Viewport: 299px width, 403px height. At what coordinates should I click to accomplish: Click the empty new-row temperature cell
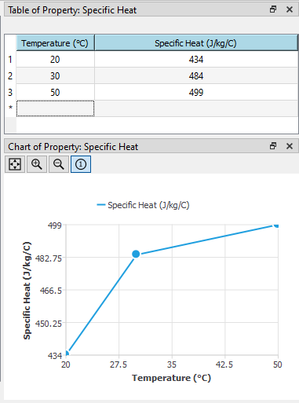click(x=55, y=108)
